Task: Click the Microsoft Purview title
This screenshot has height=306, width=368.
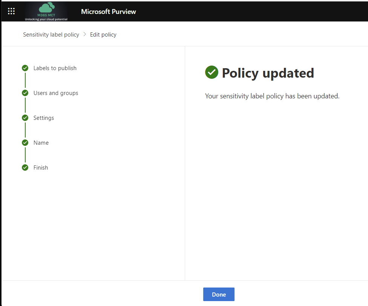Action: click(x=108, y=12)
